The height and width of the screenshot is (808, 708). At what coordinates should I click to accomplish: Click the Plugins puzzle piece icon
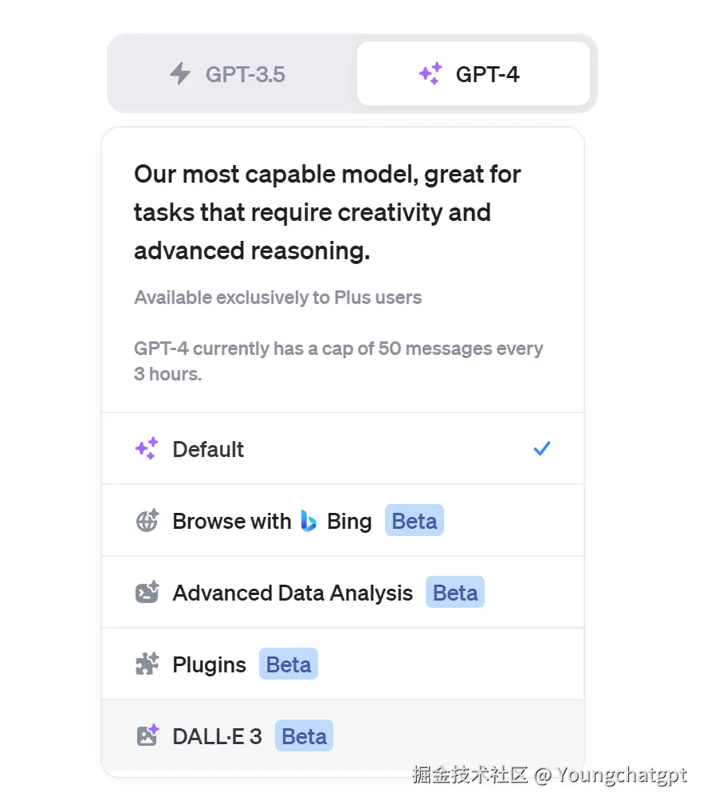pyautogui.click(x=147, y=664)
